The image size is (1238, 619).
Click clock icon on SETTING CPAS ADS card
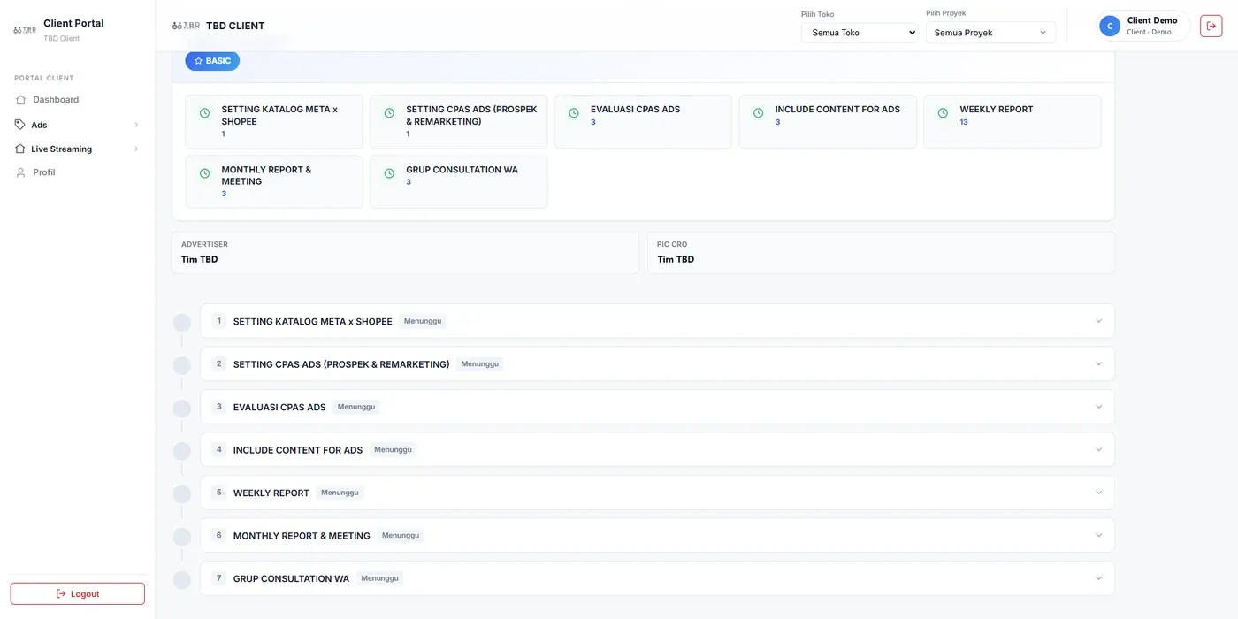coord(389,113)
